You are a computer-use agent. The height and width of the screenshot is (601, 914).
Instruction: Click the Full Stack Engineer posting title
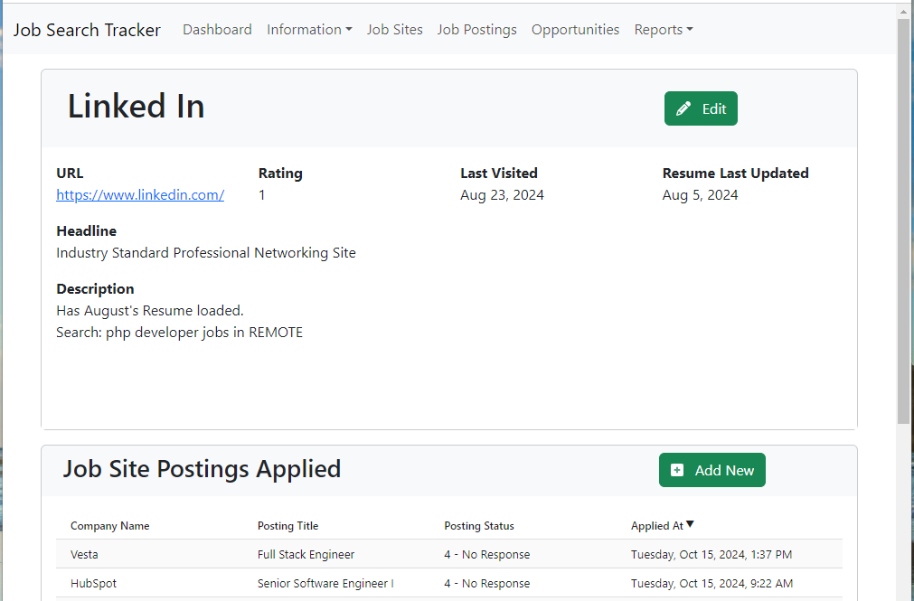pos(306,554)
